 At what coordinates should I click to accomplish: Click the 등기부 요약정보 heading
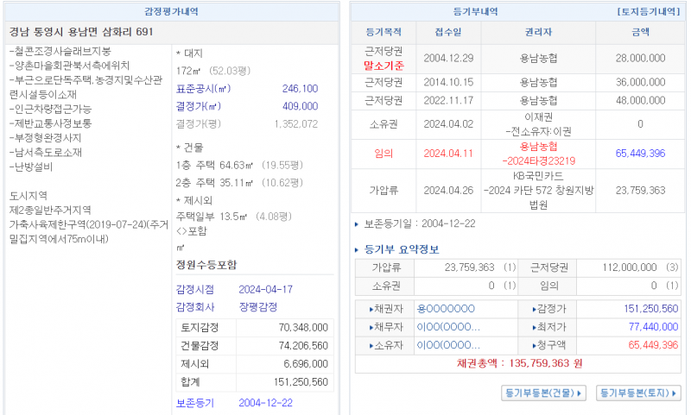point(402,249)
